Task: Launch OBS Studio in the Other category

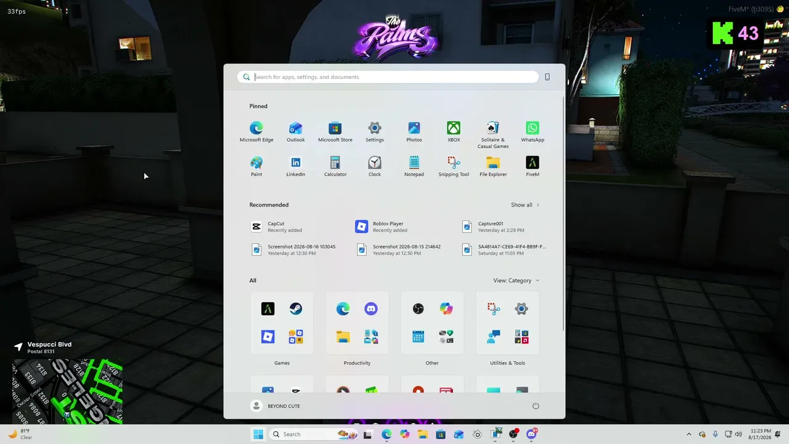Action: coord(418,309)
